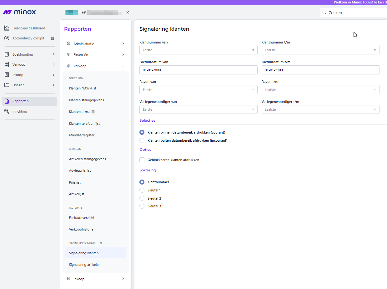The width and height of the screenshot is (387, 289).
Task: Select Klanten buiten datumbereik afdrukken (incourant)
Action: click(142, 140)
